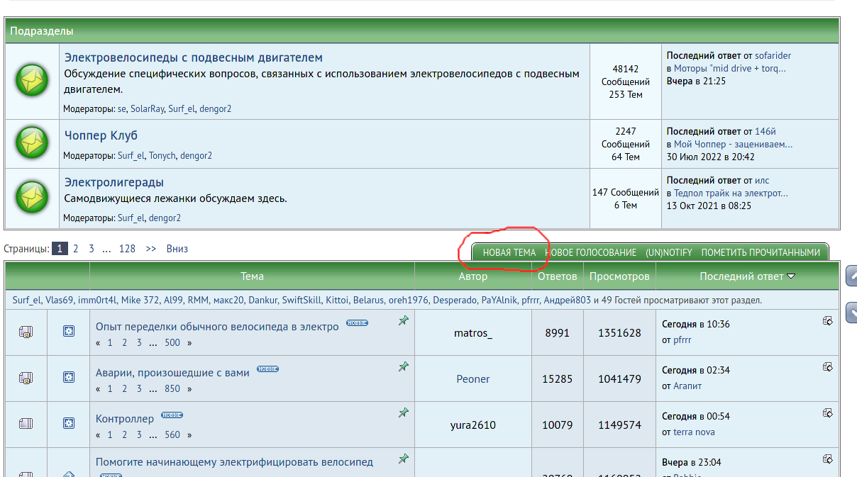Select the НОВАЯ ТЕМА tab
The width and height of the screenshot is (857, 477).
click(x=509, y=252)
